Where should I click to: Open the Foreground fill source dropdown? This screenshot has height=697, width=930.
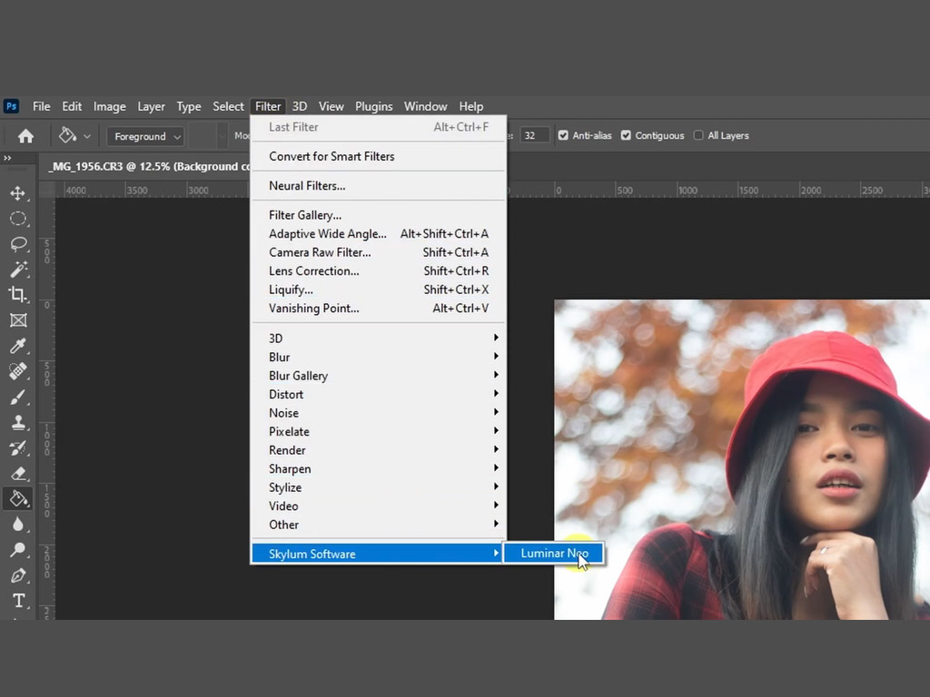click(145, 136)
